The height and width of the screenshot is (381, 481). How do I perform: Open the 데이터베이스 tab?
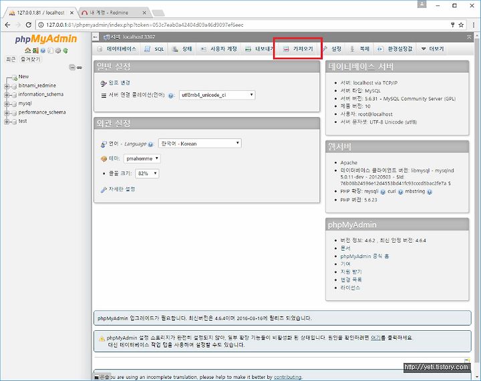tap(117, 49)
